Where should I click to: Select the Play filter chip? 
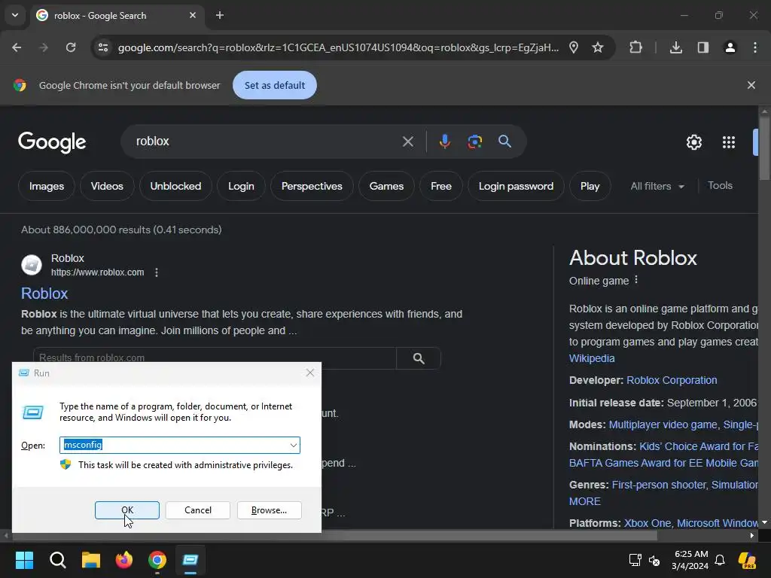pos(590,187)
